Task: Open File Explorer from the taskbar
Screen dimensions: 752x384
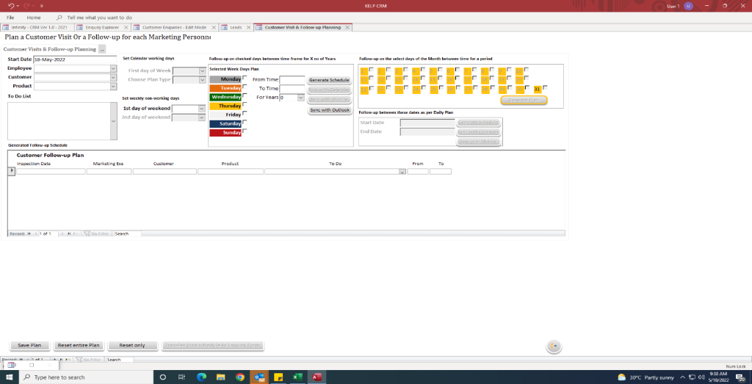Action: point(220,377)
